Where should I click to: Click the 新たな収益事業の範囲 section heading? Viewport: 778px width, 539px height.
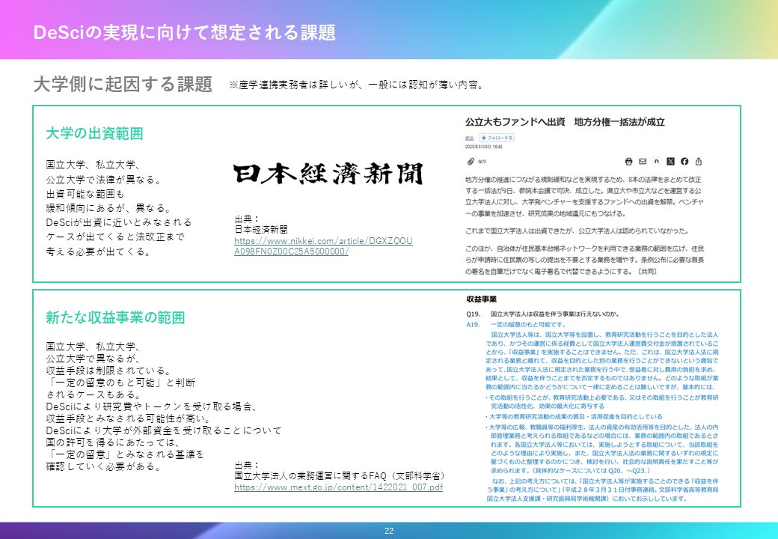click(115, 317)
